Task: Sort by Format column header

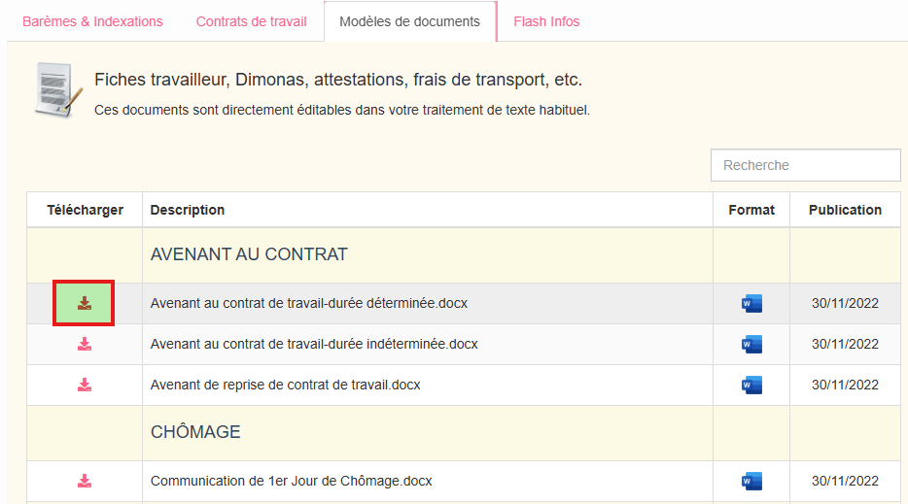Action: [751, 210]
